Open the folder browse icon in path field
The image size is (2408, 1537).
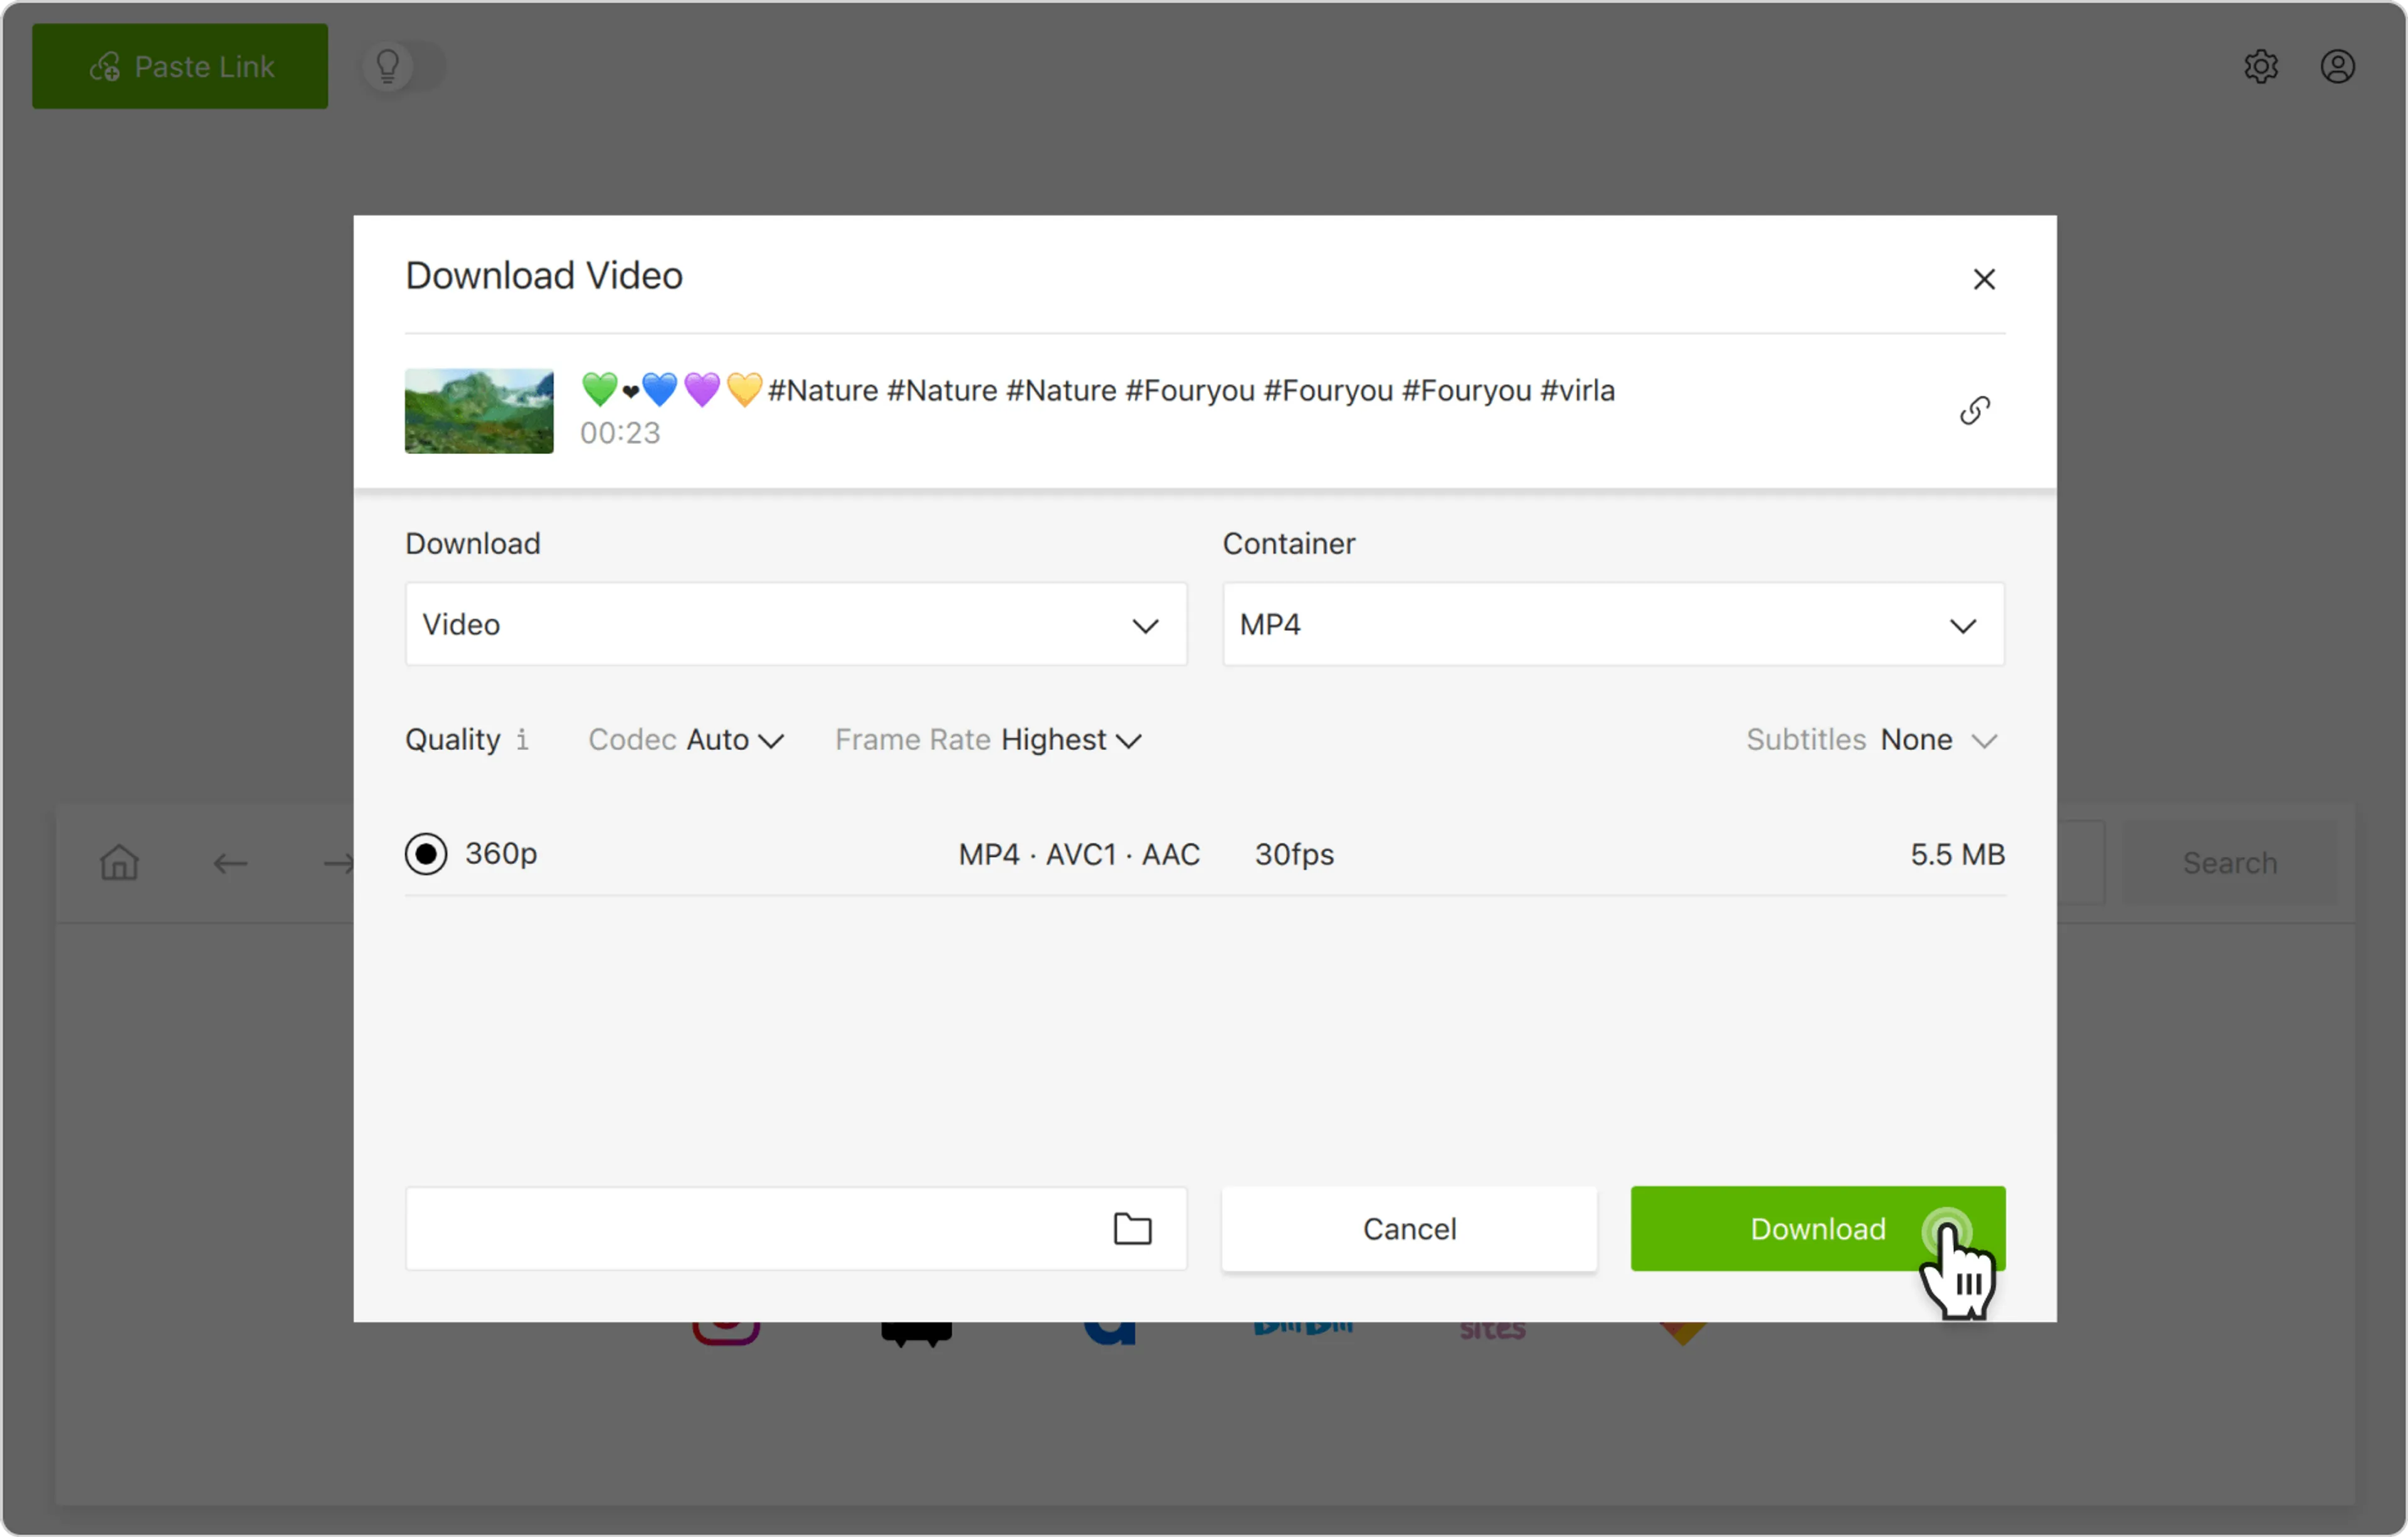(x=1132, y=1228)
